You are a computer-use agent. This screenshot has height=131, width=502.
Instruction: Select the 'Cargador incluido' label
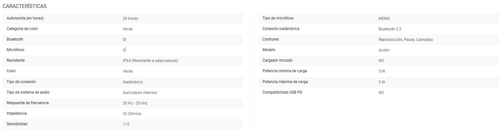277,60
